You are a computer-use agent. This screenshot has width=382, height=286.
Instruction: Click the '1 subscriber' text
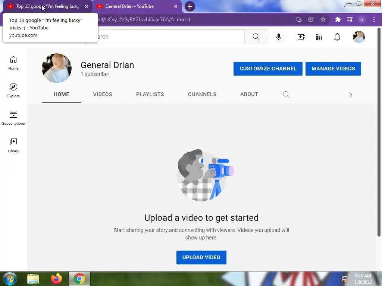(95, 74)
